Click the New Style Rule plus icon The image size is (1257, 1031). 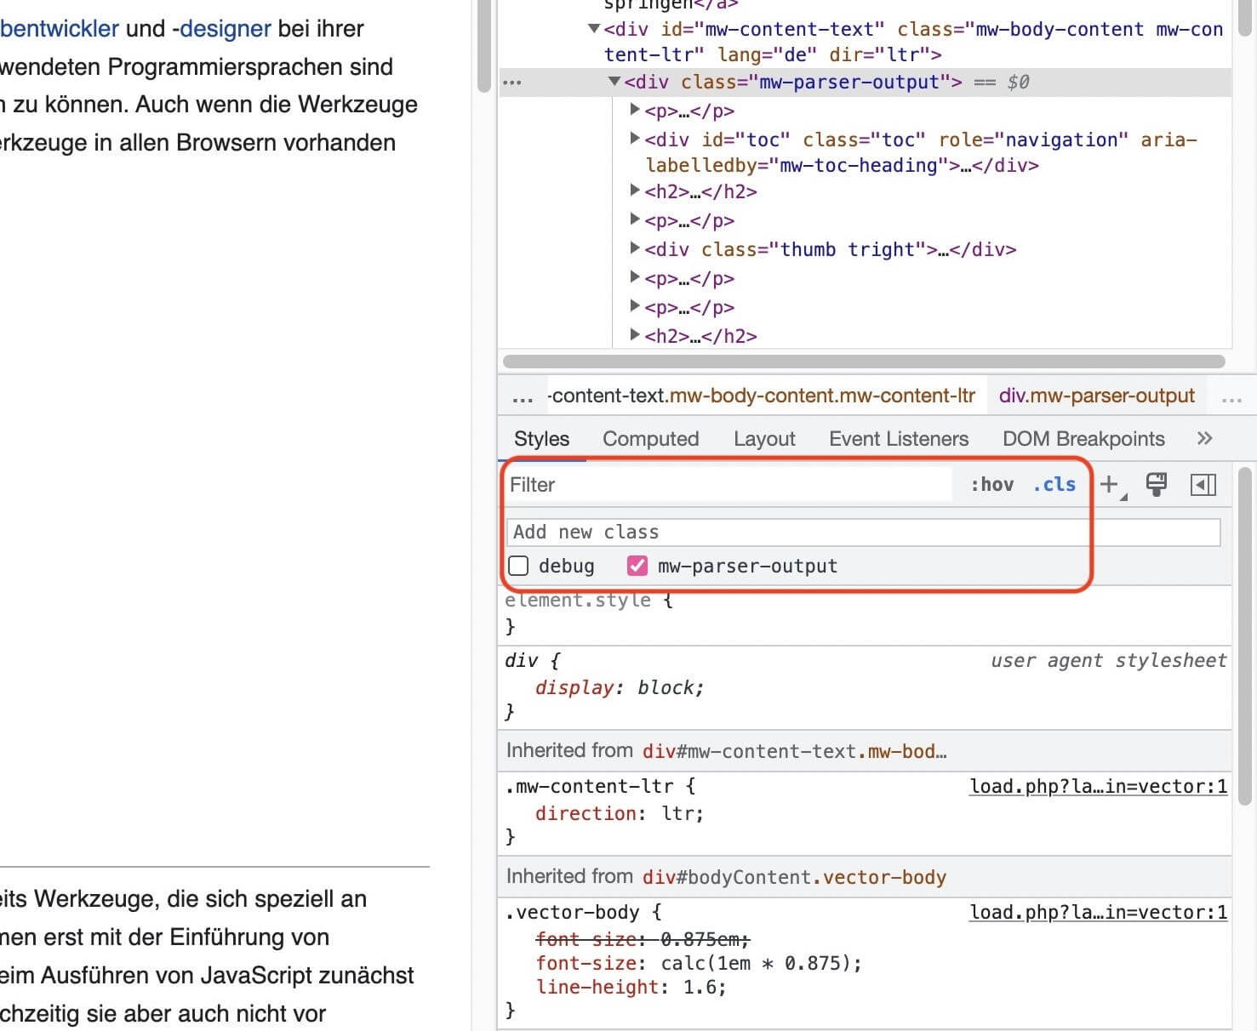(1110, 485)
